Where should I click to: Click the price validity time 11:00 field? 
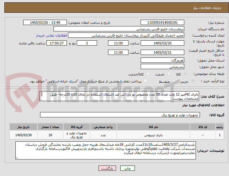(118, 52)
